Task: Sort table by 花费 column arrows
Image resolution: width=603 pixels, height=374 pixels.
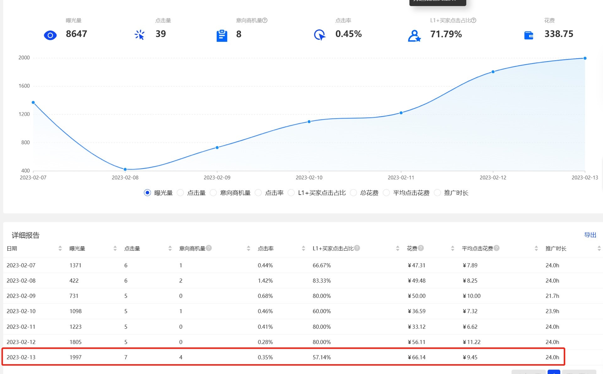Action: 453,248
